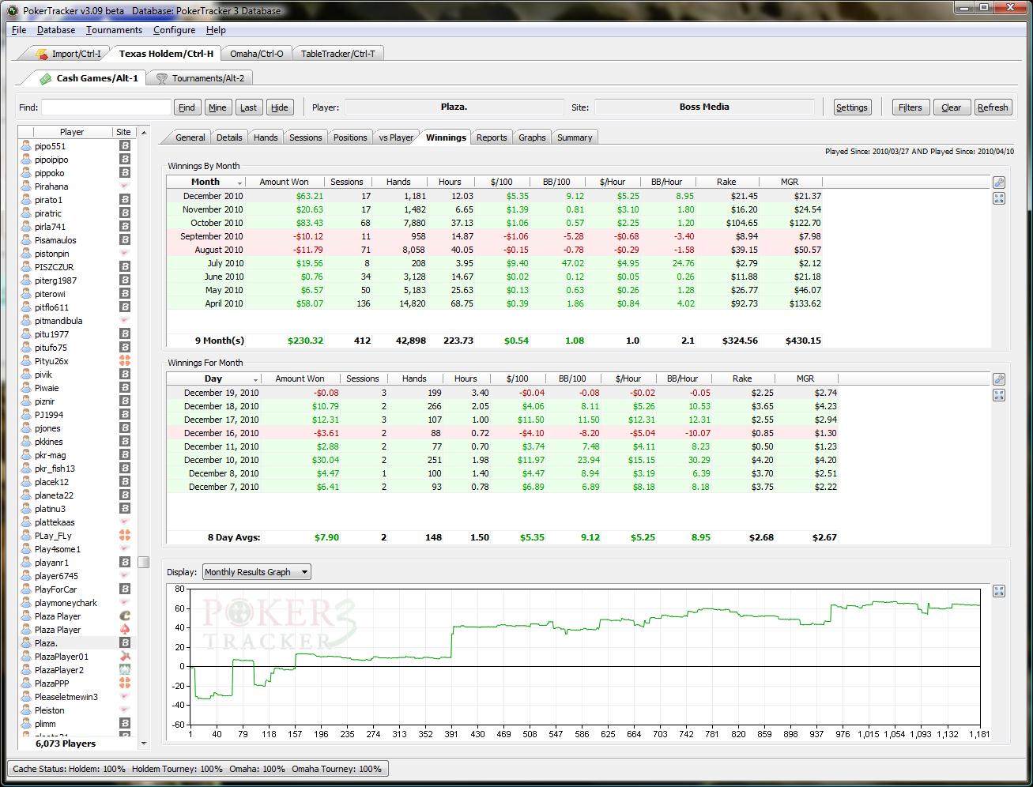Open the Reports tab

pyautogui.click(x=492, y=137)
